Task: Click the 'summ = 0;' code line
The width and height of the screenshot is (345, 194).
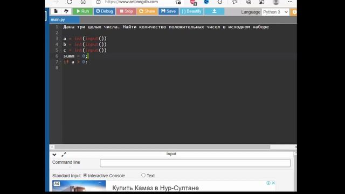Action: [x=75, y=56]
